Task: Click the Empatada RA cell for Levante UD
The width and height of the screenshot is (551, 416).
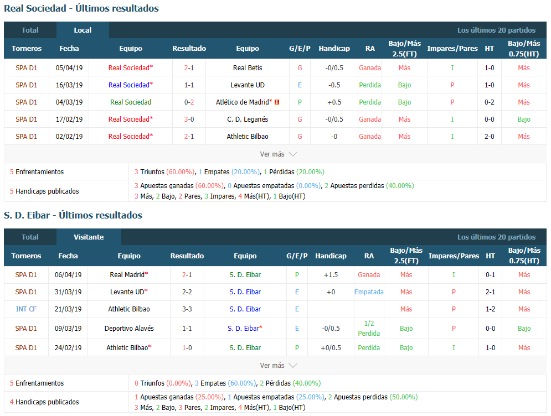Action: 369,292
